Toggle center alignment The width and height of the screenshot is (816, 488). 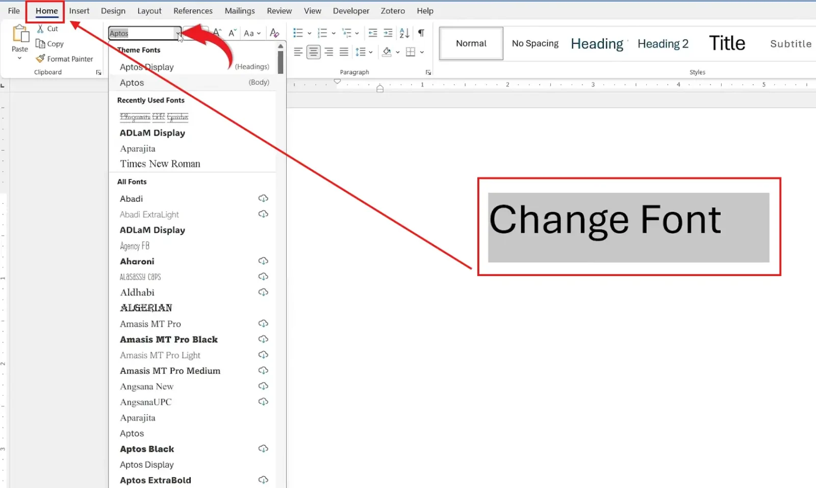click(314, 52)
